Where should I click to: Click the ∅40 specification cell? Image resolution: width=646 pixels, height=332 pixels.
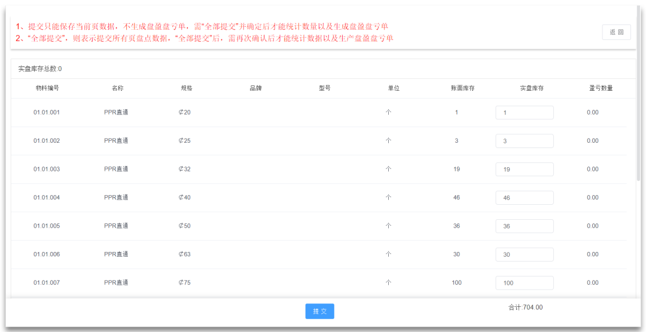click(x=185, y=198)
